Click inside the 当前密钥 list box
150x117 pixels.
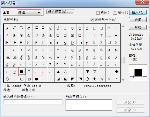[89, 105]
